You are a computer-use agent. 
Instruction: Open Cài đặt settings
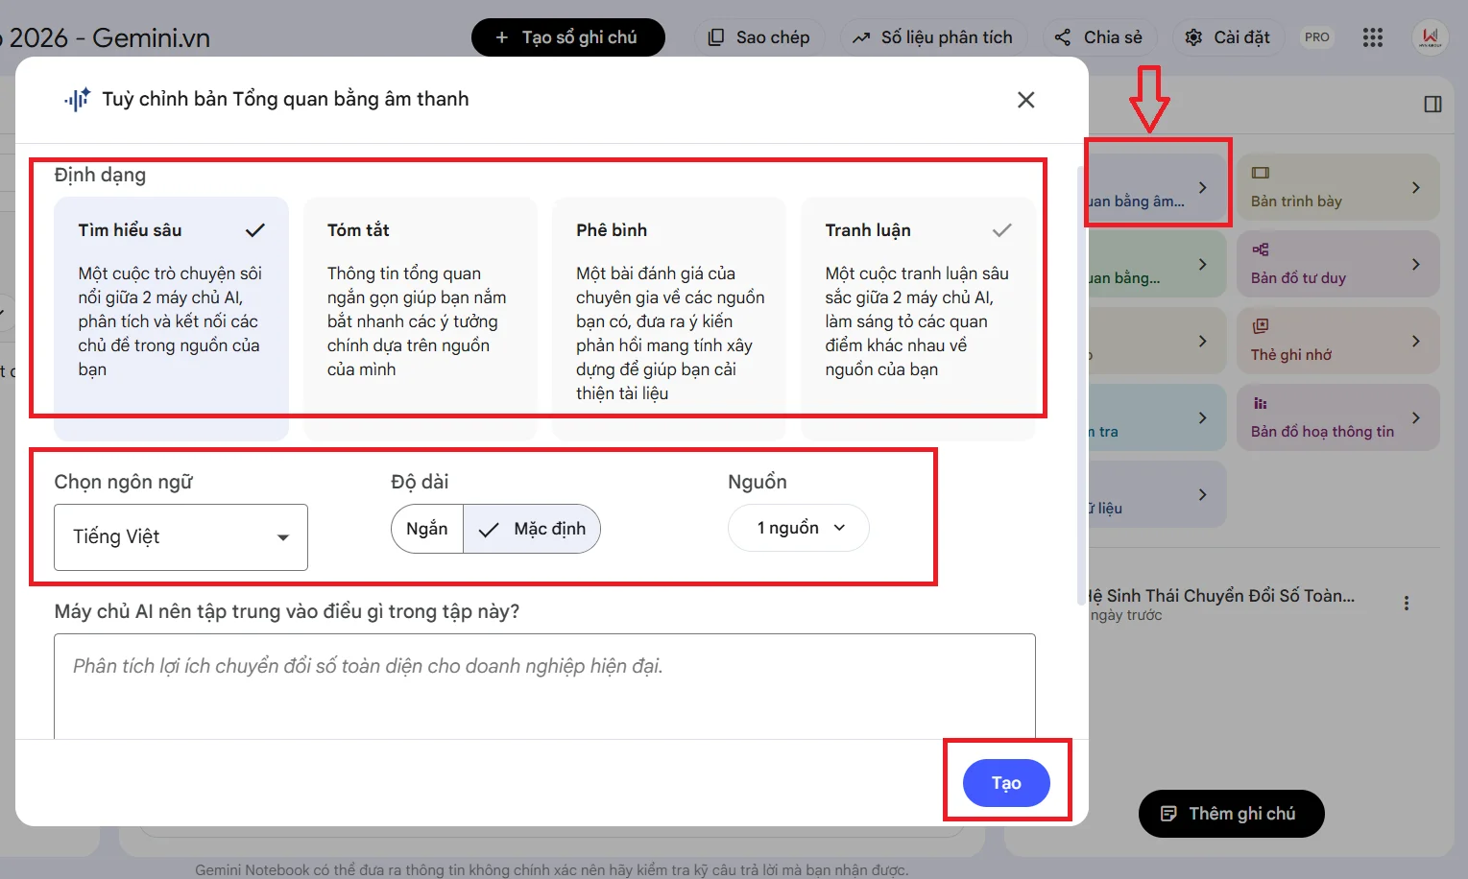pos(1228,37)
